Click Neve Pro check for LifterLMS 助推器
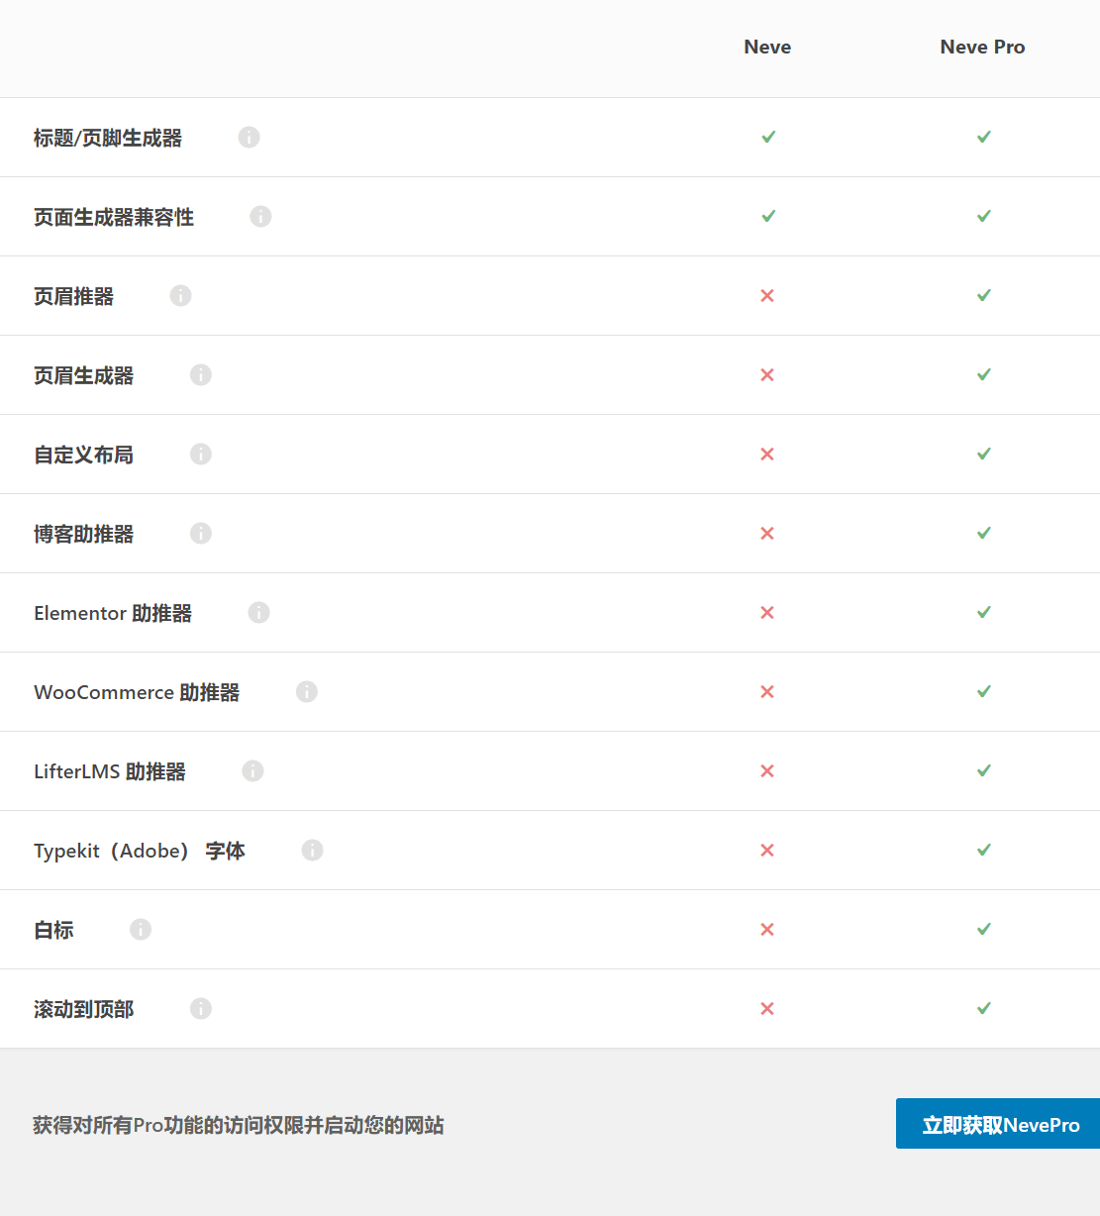 click(x=984, y=770)
